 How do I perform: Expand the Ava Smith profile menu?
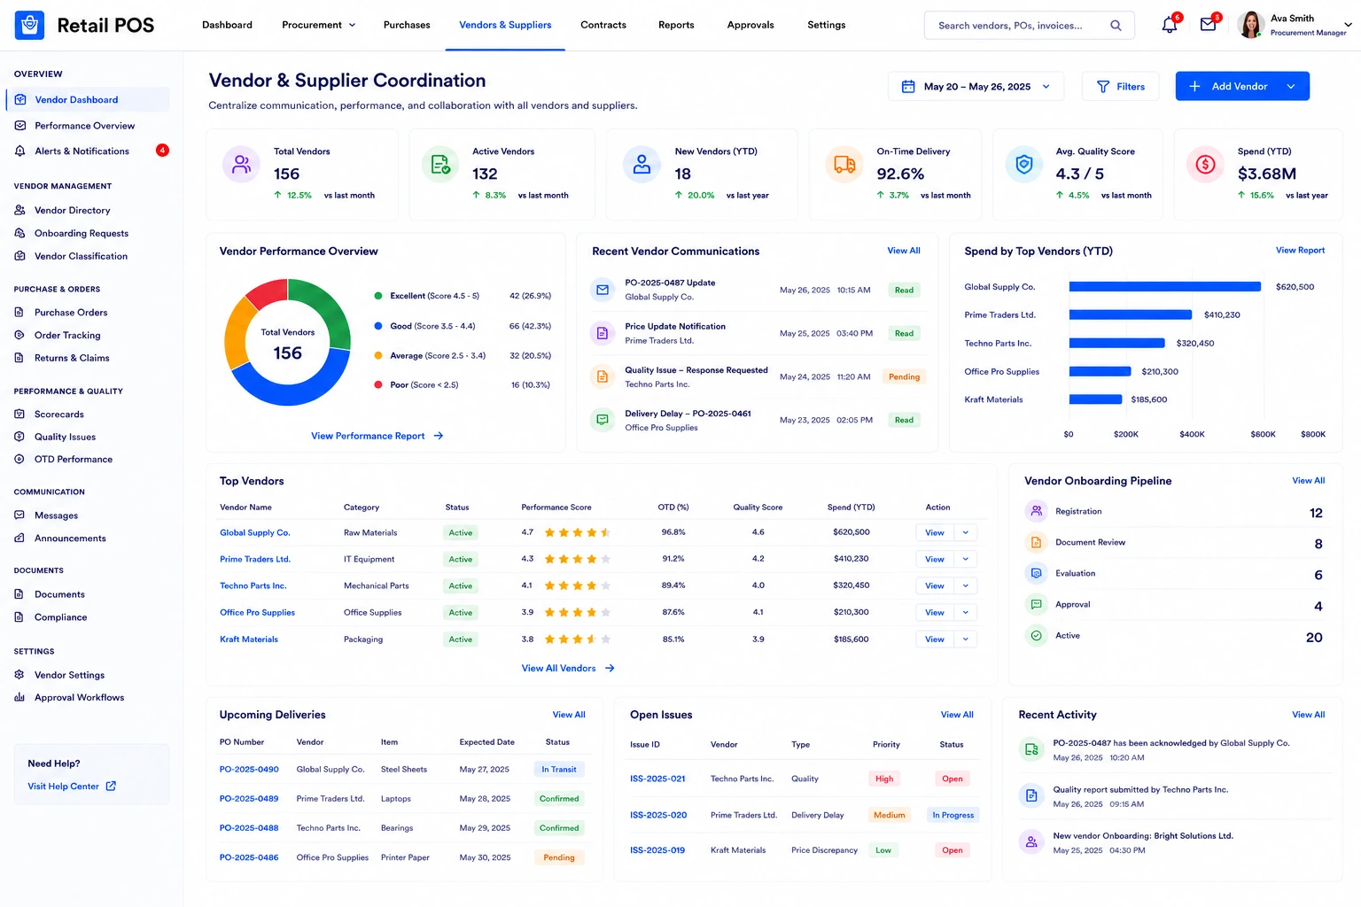(1348, 25)
